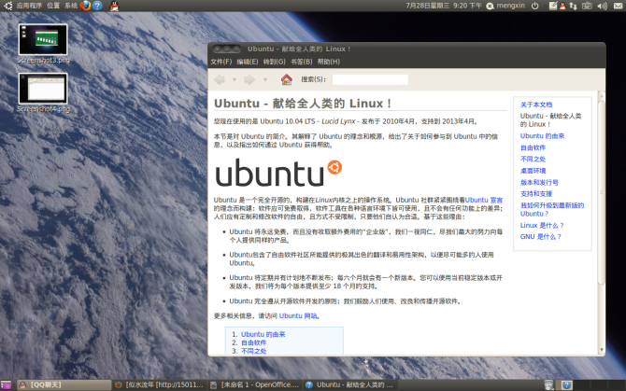This screenshot has height=391, width=626.
Task: Launch Firefox from the top panel
Action: 85,6
